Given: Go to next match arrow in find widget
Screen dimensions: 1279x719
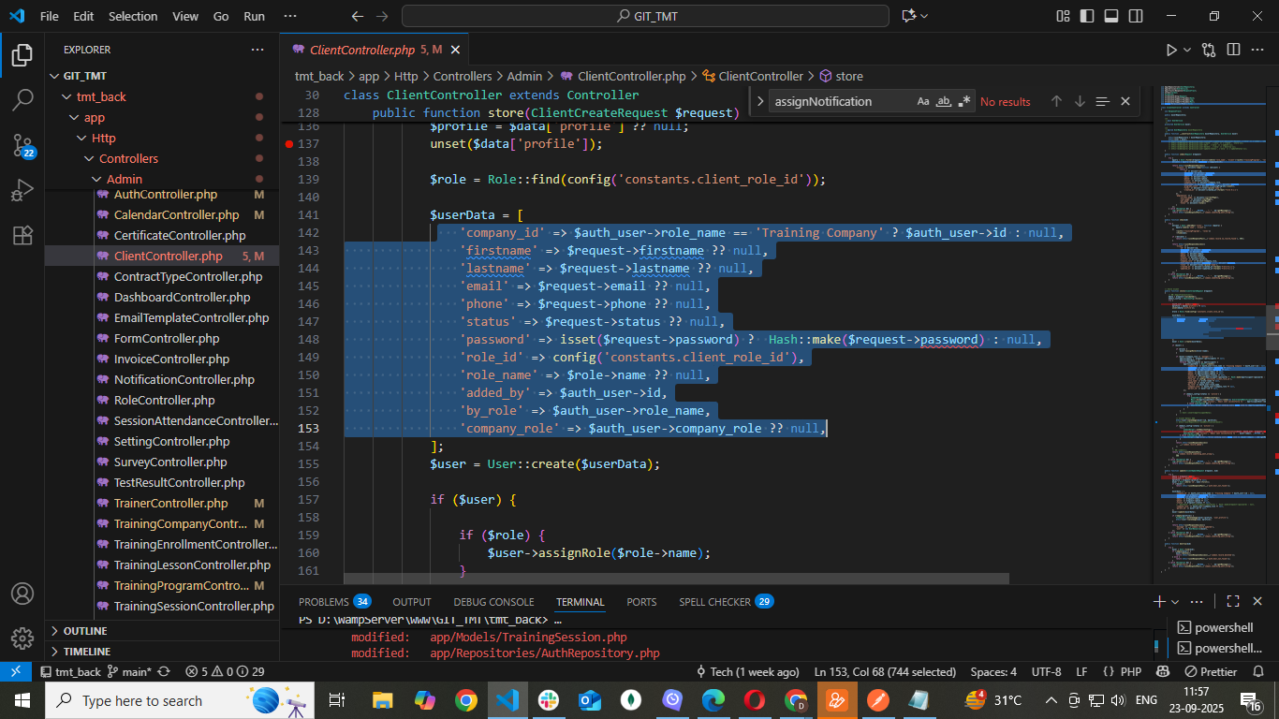Looking at the screenshot, I should [1080, 101].
